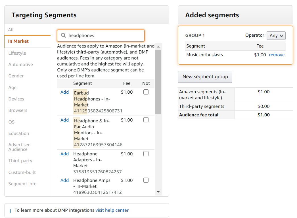The height and width of the screenshot is (218, 297).
Task: Click the headphones search input field
Action: click(105, 36)
